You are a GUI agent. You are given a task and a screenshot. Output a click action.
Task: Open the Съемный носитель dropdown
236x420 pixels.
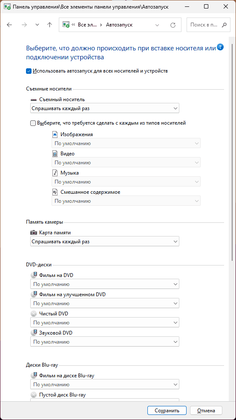[104, 108]
